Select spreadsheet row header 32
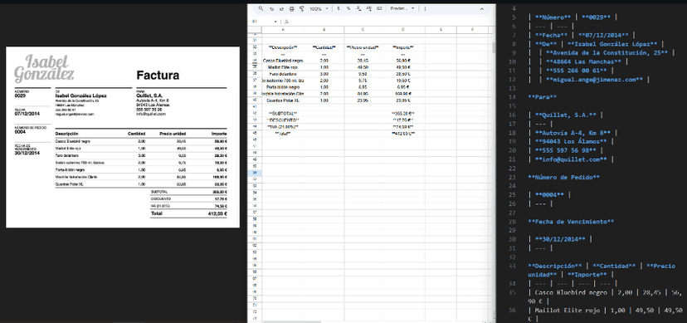This screenshot has height=323, width=687. point(255,46)
